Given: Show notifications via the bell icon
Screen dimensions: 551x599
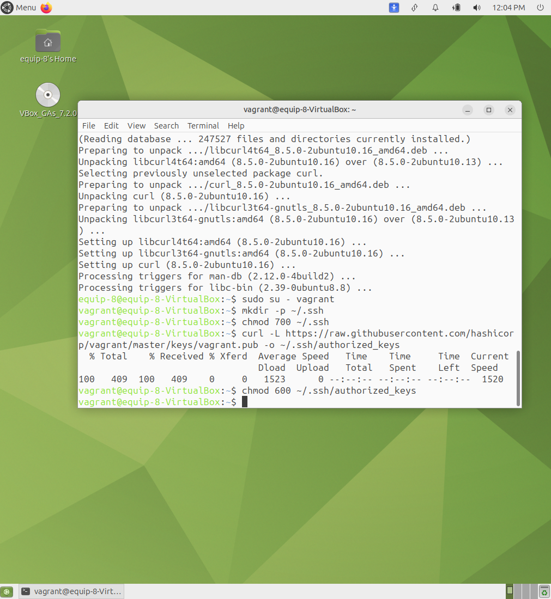Looking at the screenshot, I should coord(435,8).
